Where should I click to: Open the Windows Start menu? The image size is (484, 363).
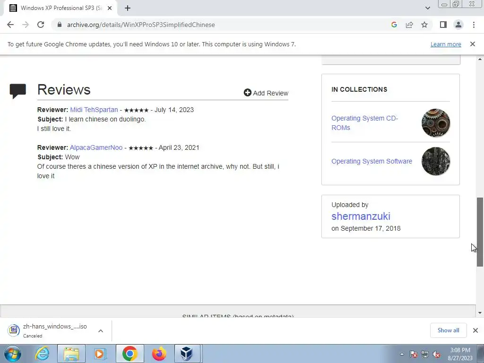[12, 354]
